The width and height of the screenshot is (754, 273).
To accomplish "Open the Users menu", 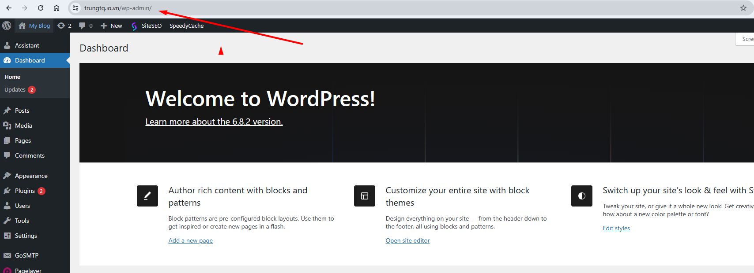I will [35, 206].
